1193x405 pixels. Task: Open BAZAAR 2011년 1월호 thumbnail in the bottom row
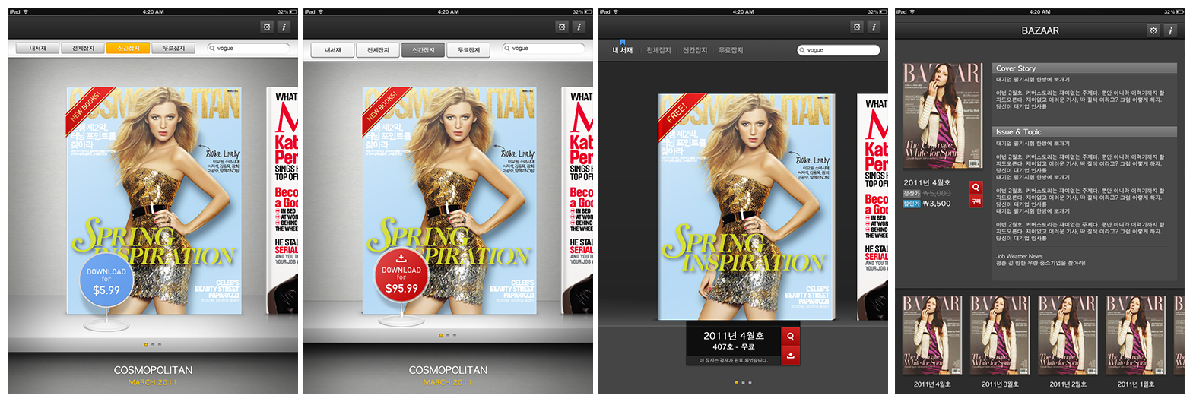pos(1136,335)
